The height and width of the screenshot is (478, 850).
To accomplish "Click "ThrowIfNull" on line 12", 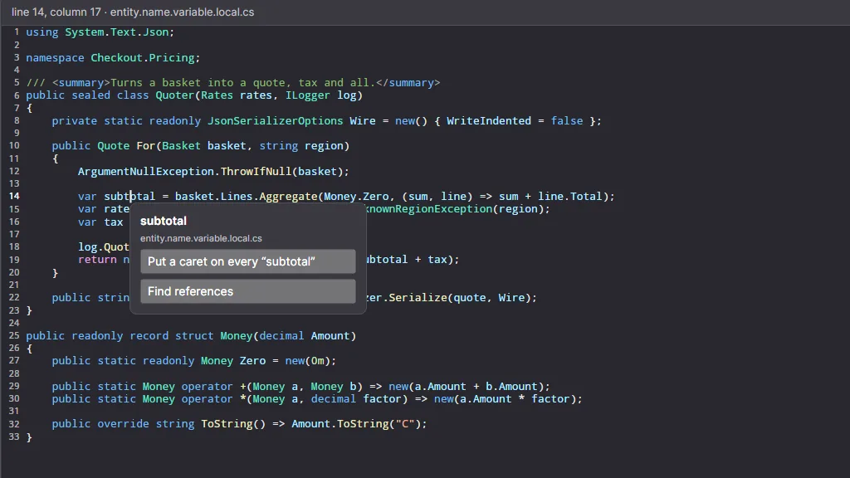I will coord(256,171).
